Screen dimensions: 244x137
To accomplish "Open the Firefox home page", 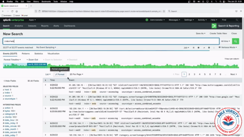I will tap(17, 11).
